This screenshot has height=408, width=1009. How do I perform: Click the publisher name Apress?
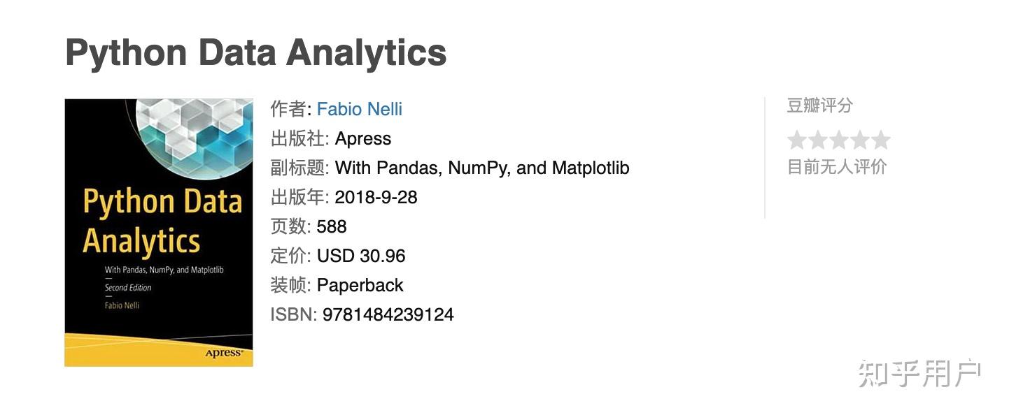[364, 138]
